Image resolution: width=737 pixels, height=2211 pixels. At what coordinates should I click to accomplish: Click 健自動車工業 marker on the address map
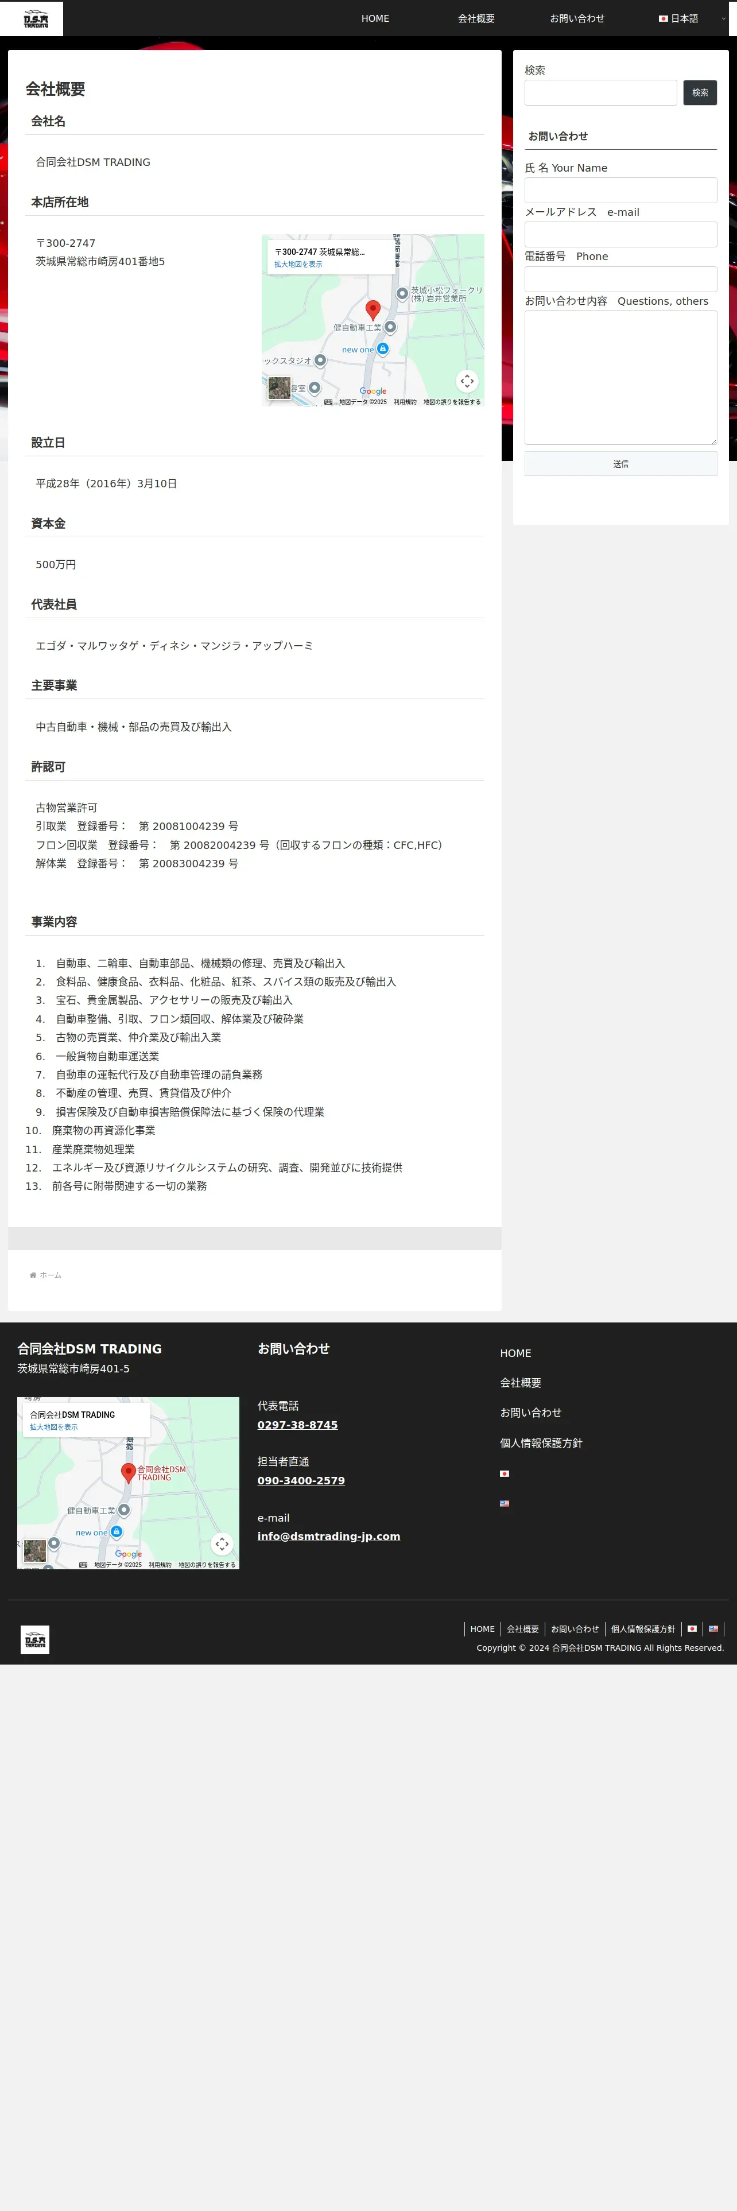pyautogui.click(x=390, y=327)
